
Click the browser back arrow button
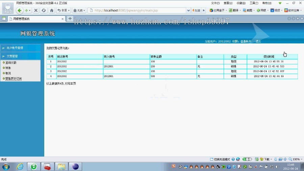pyautogui.click(x=19, y=10)
